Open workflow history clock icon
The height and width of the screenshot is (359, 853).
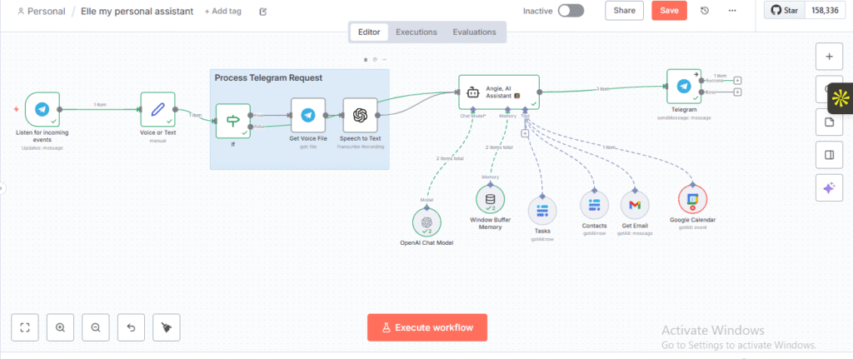click(x=705, y=11)
